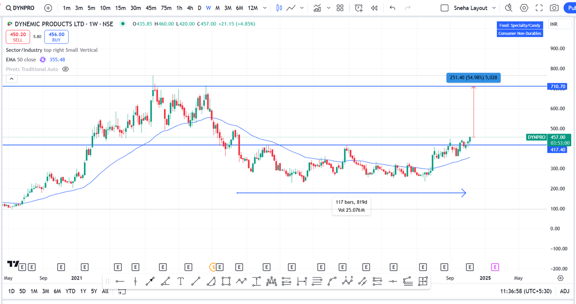The image size is (576, 304).
Task: Select the date and price range tool
Action: click(x=422, y=281)
